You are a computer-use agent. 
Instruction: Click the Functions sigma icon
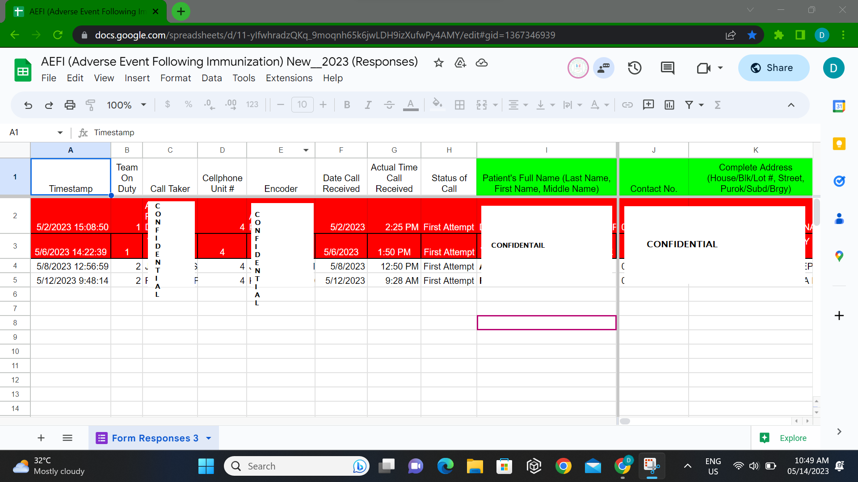pyautogui.click(x=718, y=105)
